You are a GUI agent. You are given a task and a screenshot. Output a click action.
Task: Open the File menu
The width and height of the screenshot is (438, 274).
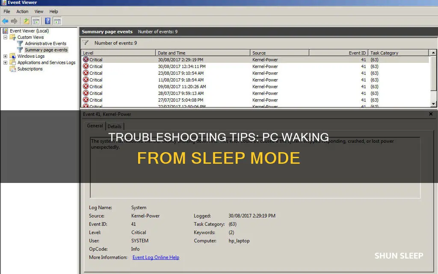point(7,12)
